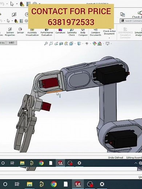Run Check Active Document
The image size is (142, 189).
click(109, 32)
